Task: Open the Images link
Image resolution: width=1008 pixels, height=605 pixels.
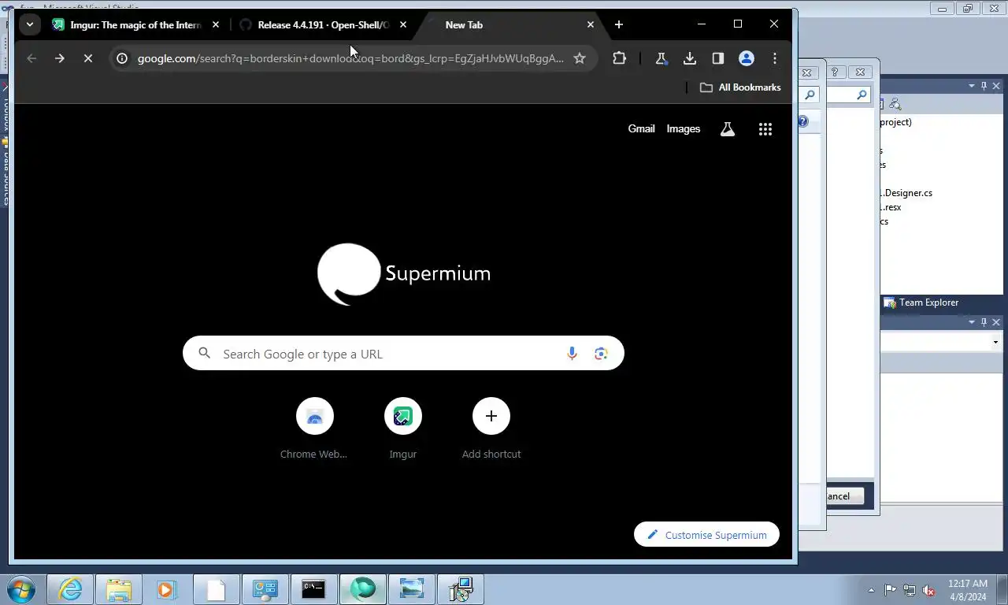Action: 684,129
